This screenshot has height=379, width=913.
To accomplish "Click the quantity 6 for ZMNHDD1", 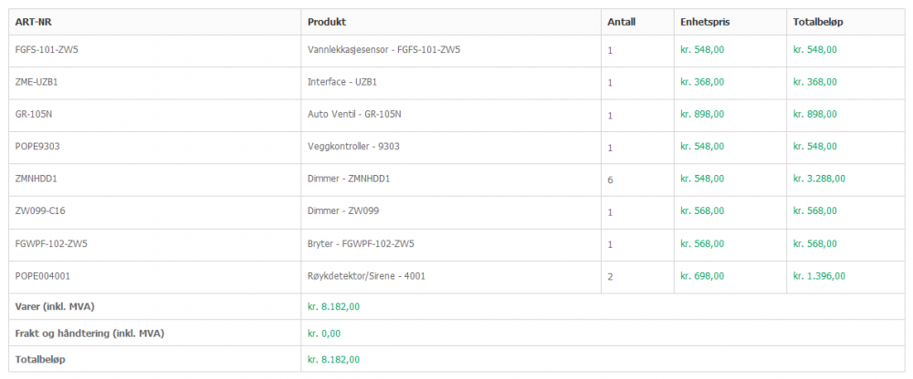I will 610,180.
